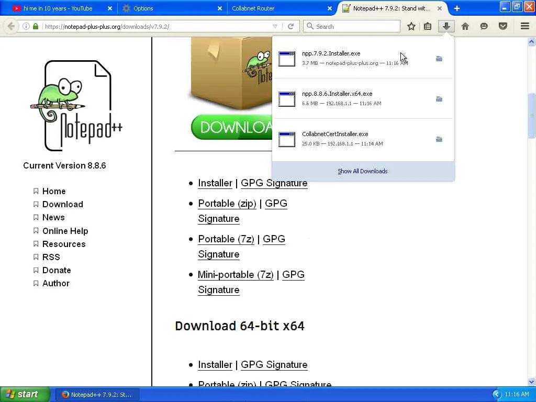The height and width of the screenshot is (402, 536).
Task: Click the Portable (zip) link
Action: (x=227, y=204)
